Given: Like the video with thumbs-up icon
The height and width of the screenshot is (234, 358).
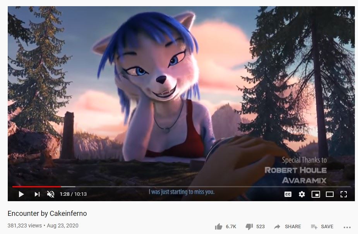Looking at the screenshot, I should click(219, 227).
